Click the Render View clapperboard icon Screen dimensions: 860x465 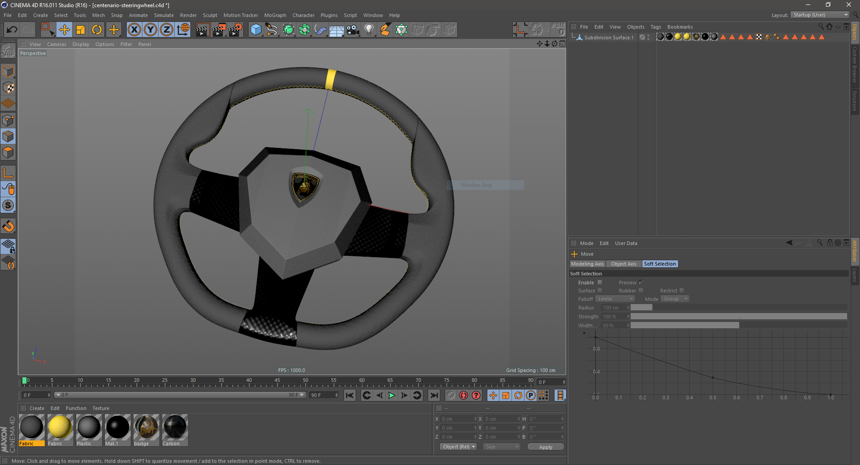[202, 30]
